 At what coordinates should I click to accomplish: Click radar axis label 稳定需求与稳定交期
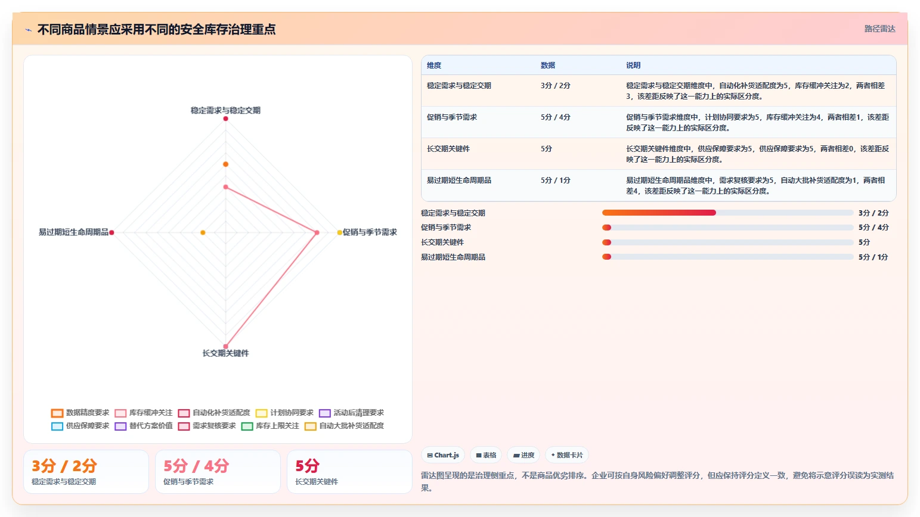[225, 110]
